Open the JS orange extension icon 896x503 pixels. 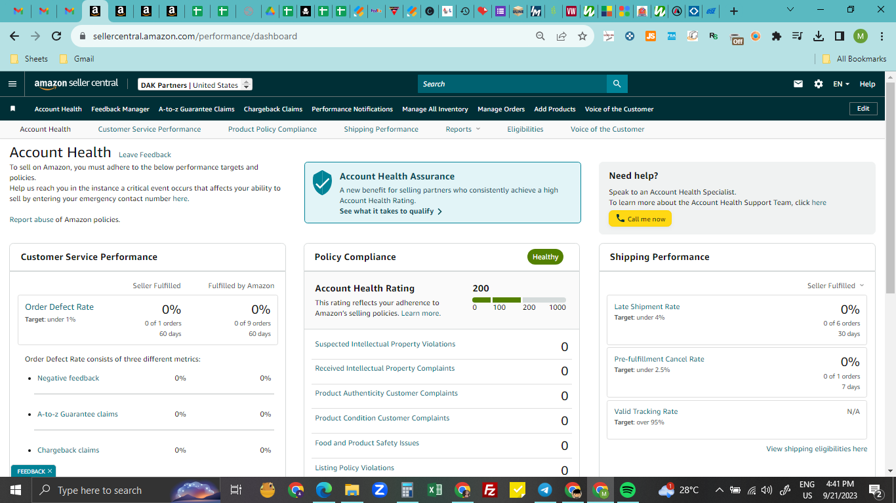coord(651,36)
